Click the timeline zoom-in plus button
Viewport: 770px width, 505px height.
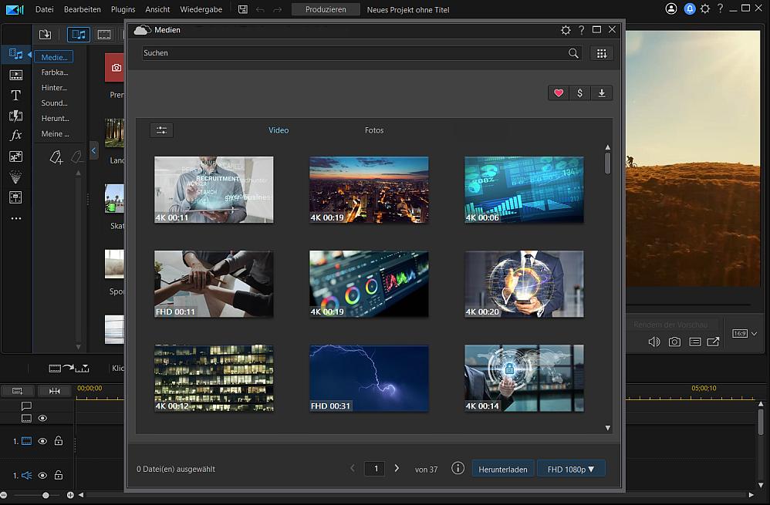pos(70,495)
